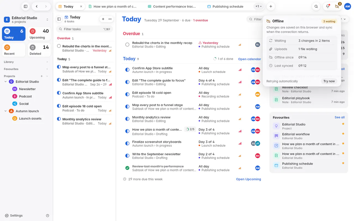Toggle status of 'Write the September newsletter'

tap(127, 156)
